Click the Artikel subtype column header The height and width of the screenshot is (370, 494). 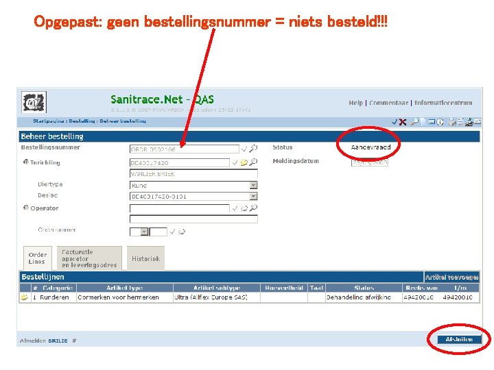pos(217,288)
